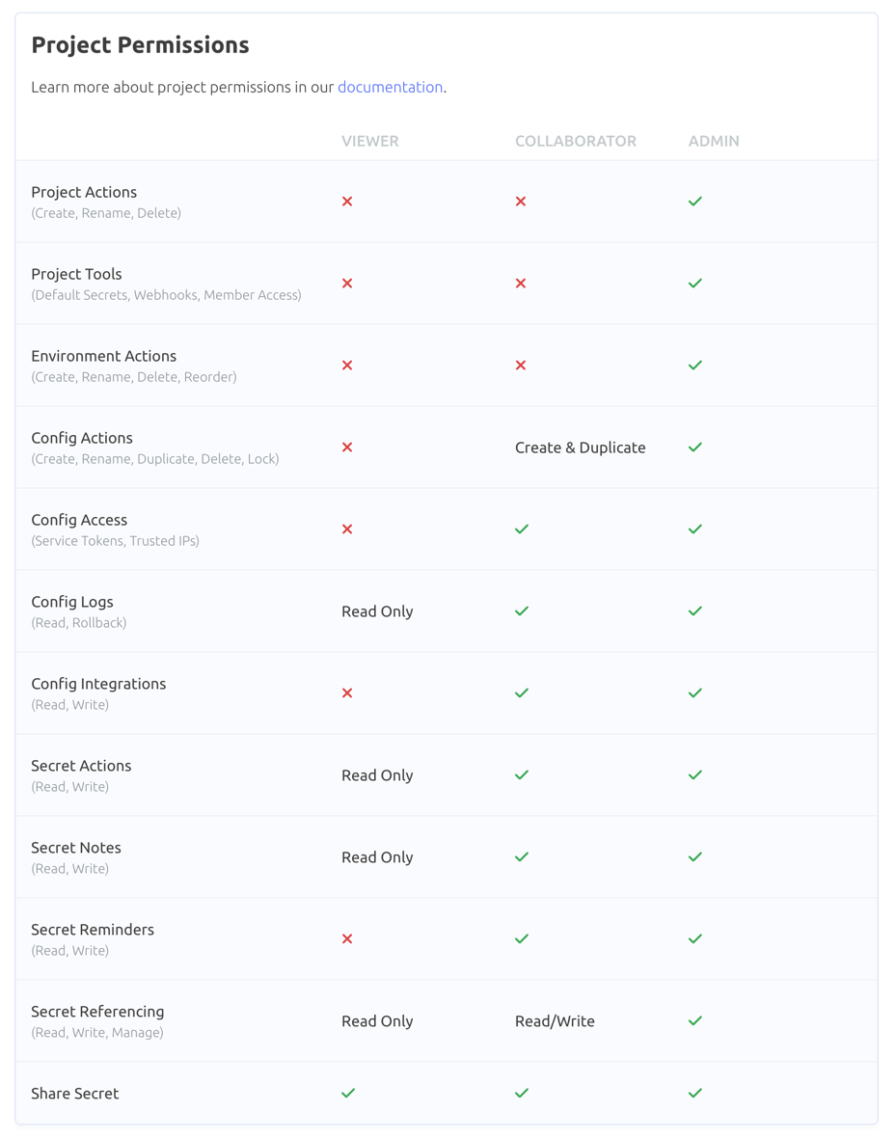Click the Collaborator checkmark for Config Logs
Image resolution: width=895 pixels, height=1140 pixels.
[522, 611]
